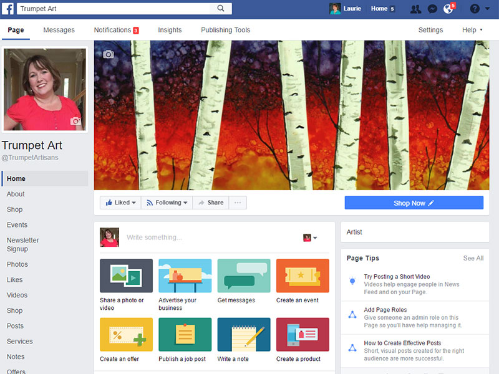This screenshot has width=499, height=374.
Task: Click the icon next to Add Page Roles
Action: coord(352,315)
